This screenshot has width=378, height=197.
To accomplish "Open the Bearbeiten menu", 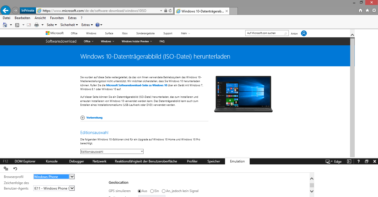I will [x=22, y=18].
